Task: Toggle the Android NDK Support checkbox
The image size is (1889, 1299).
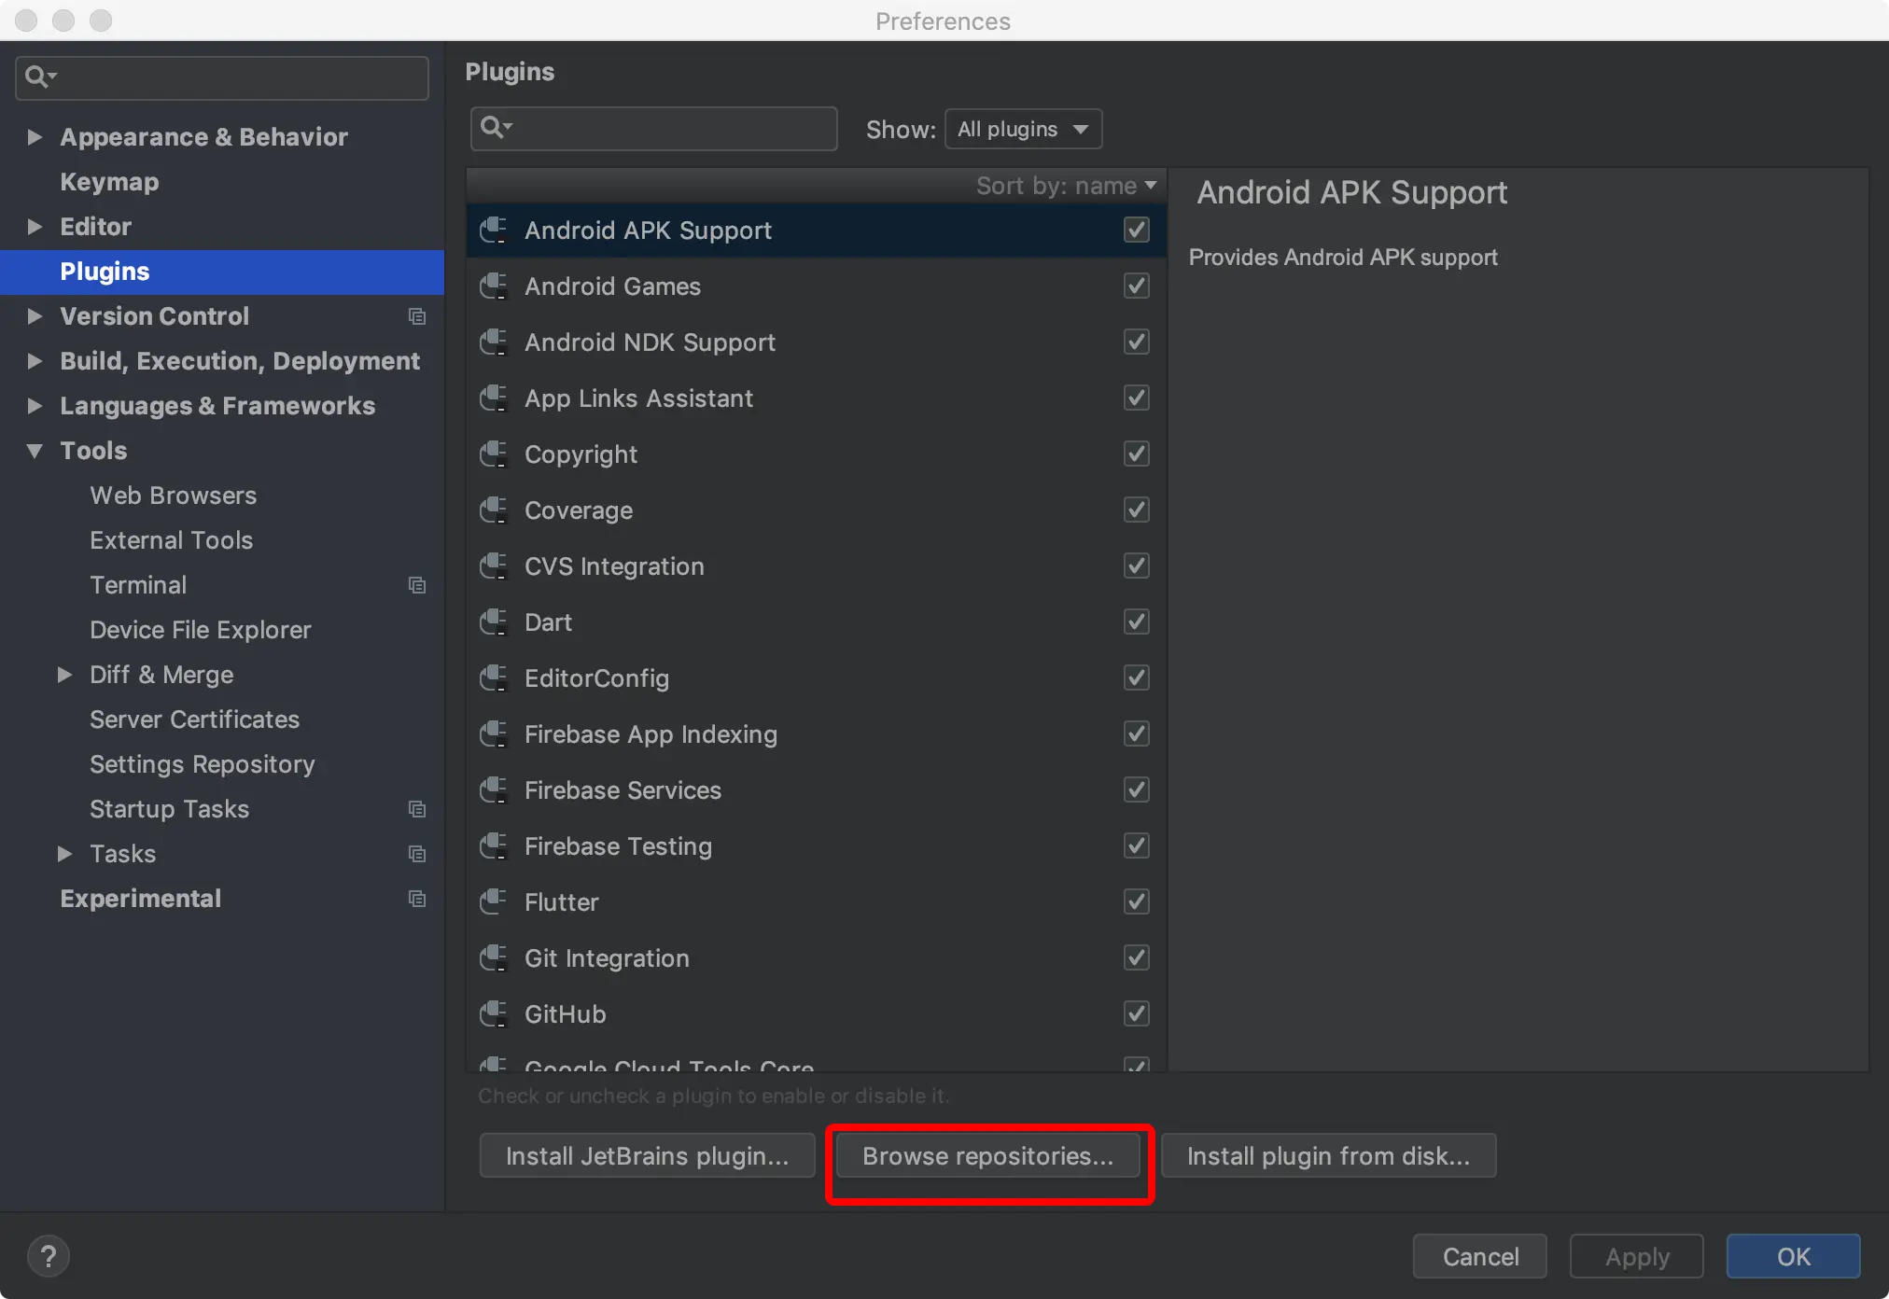Action: pos(1136,342)
